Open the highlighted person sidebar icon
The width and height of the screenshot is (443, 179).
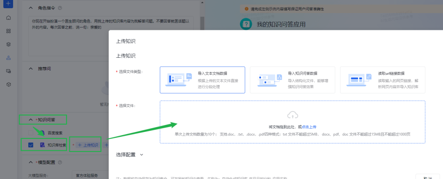(x=9, y=58)
